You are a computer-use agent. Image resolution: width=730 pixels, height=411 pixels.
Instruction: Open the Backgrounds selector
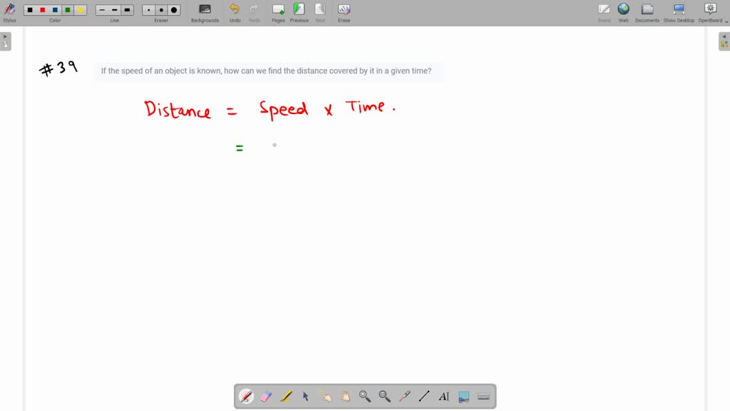(205, 11)
